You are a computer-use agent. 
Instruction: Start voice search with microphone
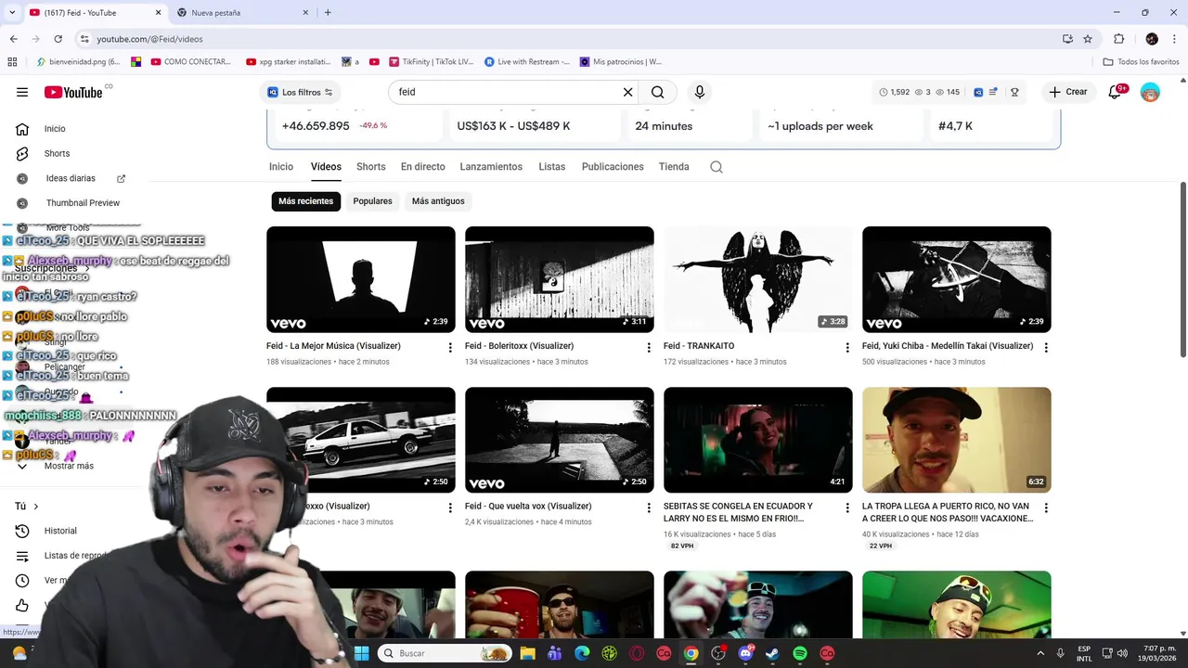pos(700,92)
